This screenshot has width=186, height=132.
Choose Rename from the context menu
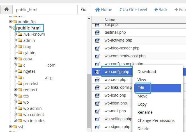pyautogui.click(x=145, y=112)
